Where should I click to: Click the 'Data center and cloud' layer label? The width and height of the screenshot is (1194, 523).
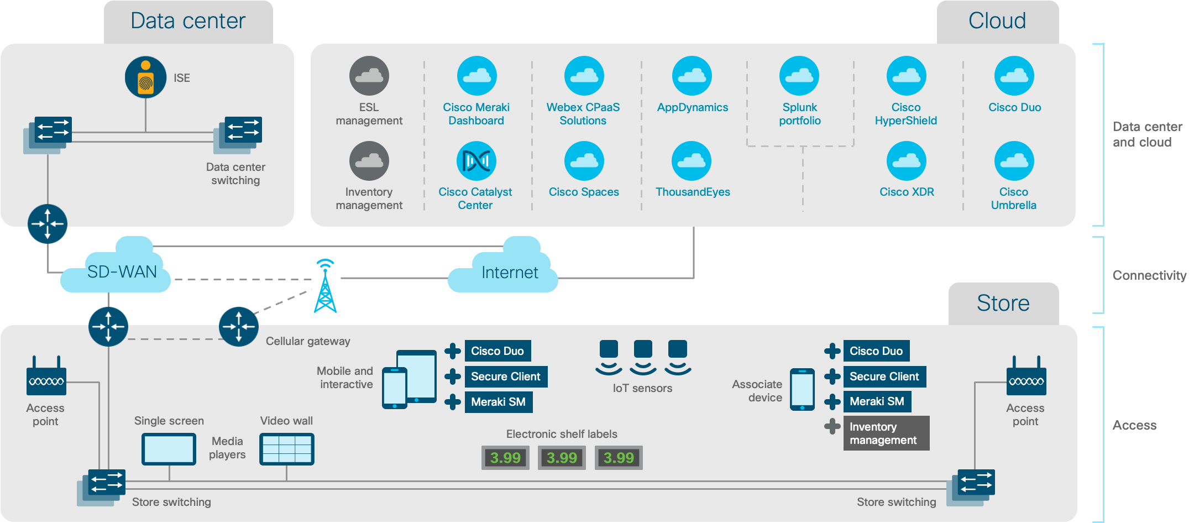(x=1148, y=134)
